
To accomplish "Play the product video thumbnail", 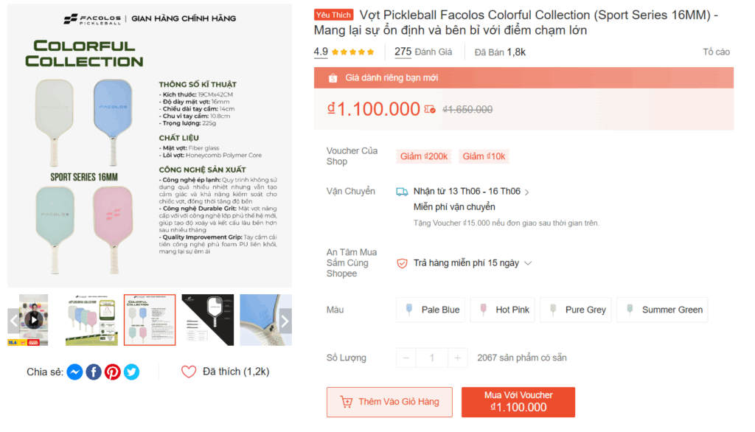I will 32,320.
